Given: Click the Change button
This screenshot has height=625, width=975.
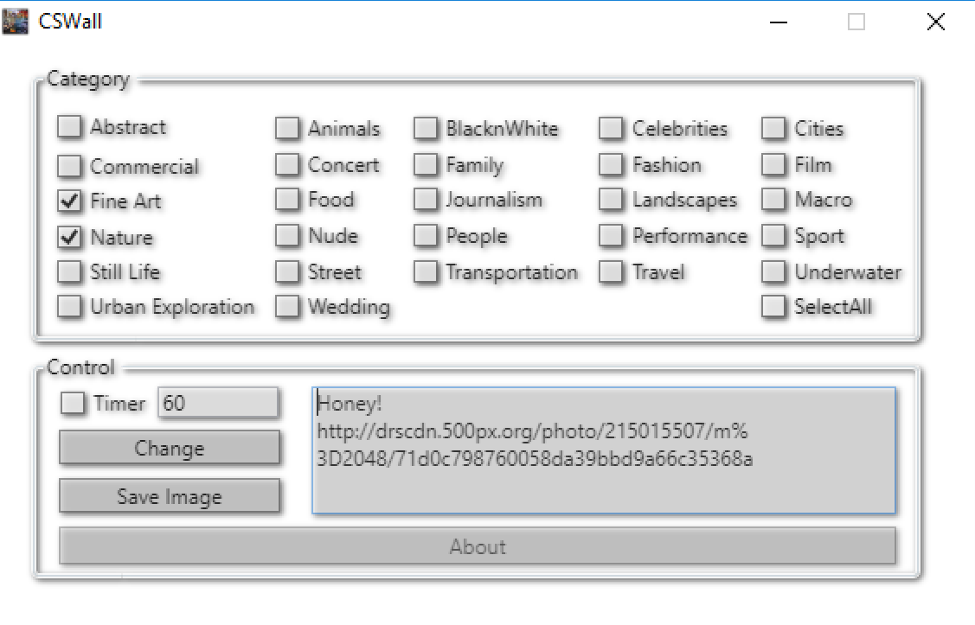Looking at the screenshot, I should (170, 448).
